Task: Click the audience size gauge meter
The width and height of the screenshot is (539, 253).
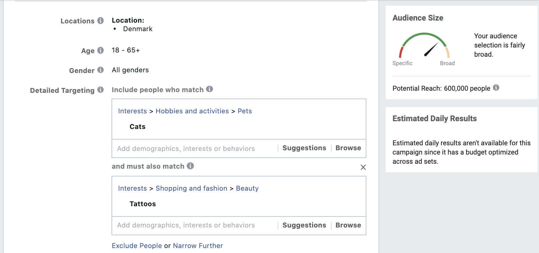Action: 424,46
